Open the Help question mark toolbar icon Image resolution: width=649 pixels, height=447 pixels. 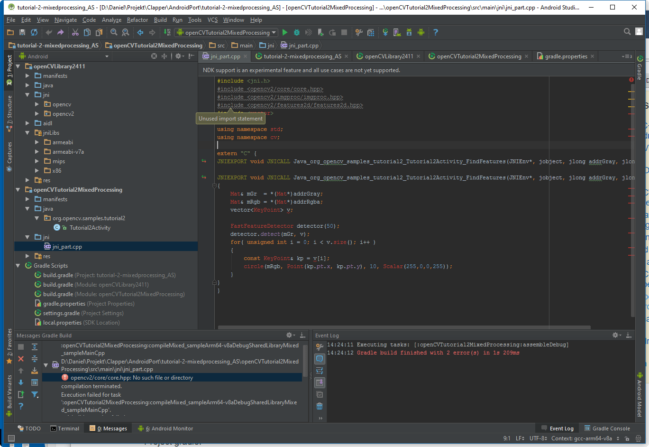436,32
